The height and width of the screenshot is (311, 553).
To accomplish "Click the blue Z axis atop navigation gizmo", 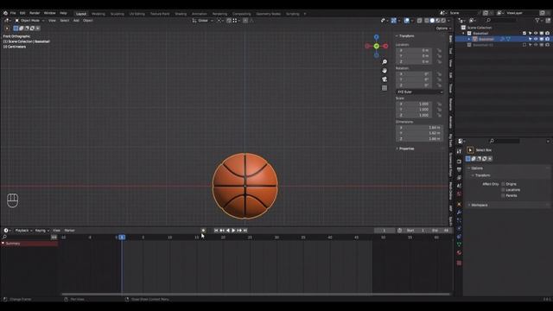I will pyautogui.click(x=377, y=37).
